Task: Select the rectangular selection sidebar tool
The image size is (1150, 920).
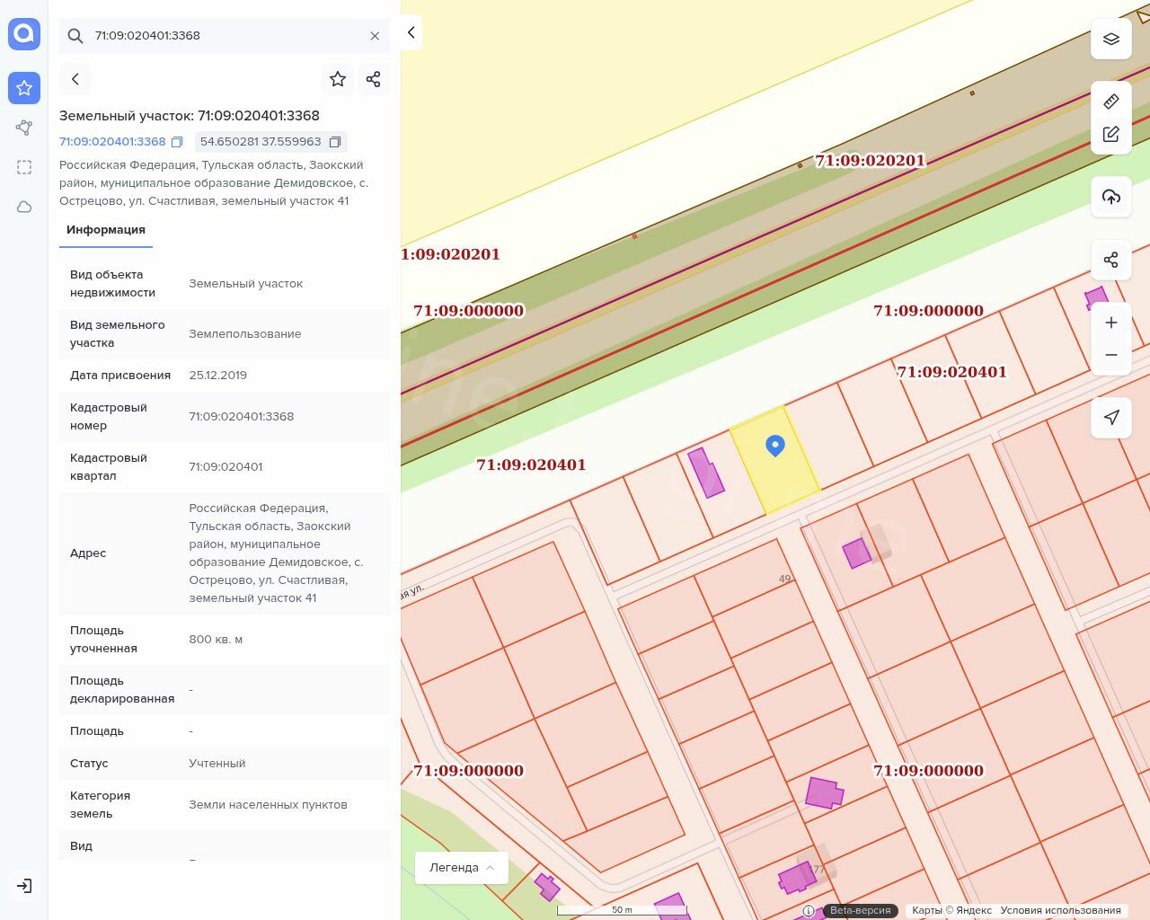Action: pos(24,167)
